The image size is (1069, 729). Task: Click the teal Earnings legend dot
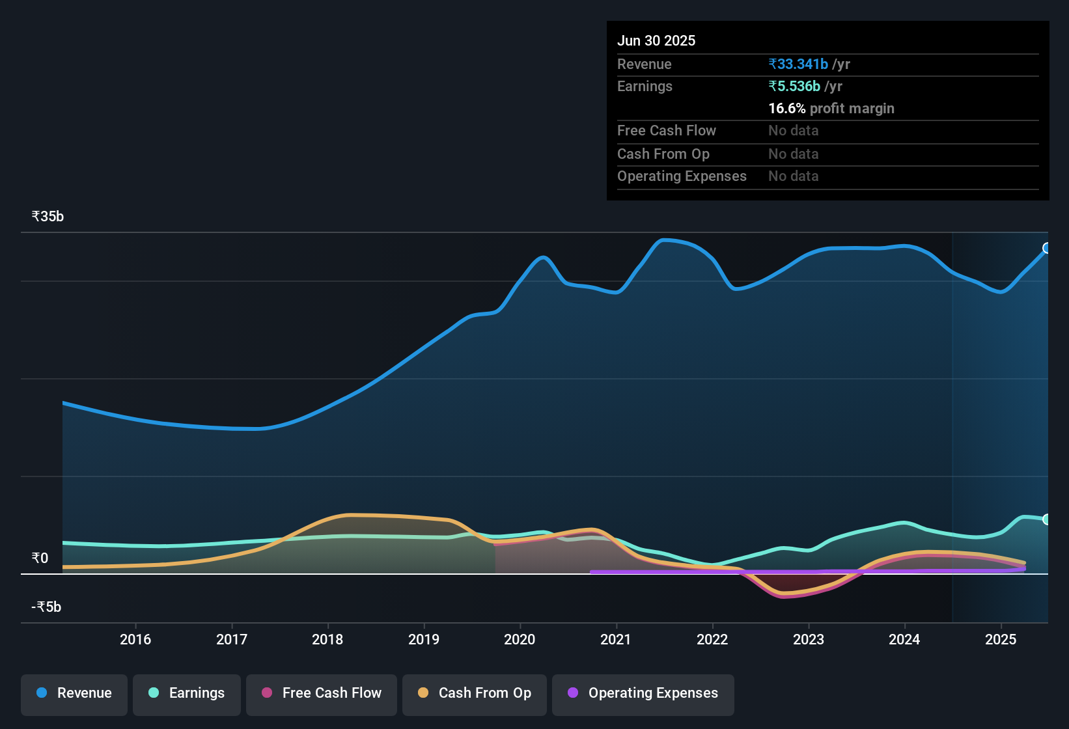pyautogui.click(x=154, y=693)
